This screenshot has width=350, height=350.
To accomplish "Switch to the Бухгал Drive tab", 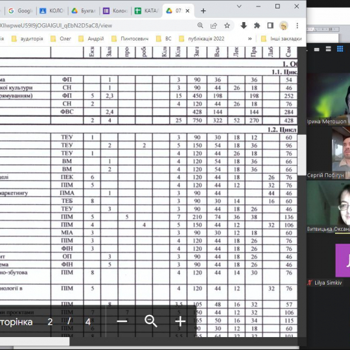I will click(84, 11).
